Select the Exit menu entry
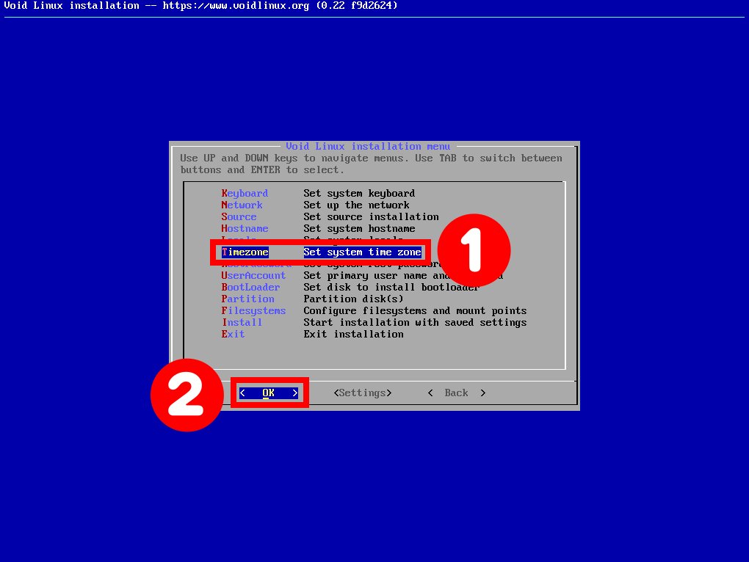Screen dimensions: 749x562 233,334
